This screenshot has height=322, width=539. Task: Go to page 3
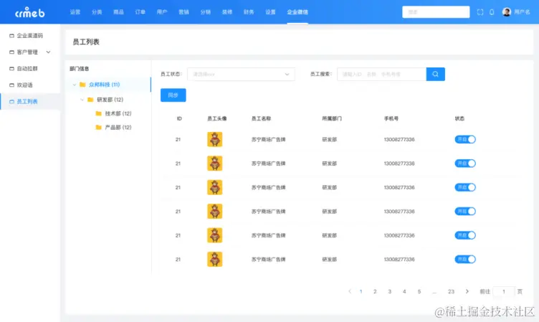click(389, 291)
